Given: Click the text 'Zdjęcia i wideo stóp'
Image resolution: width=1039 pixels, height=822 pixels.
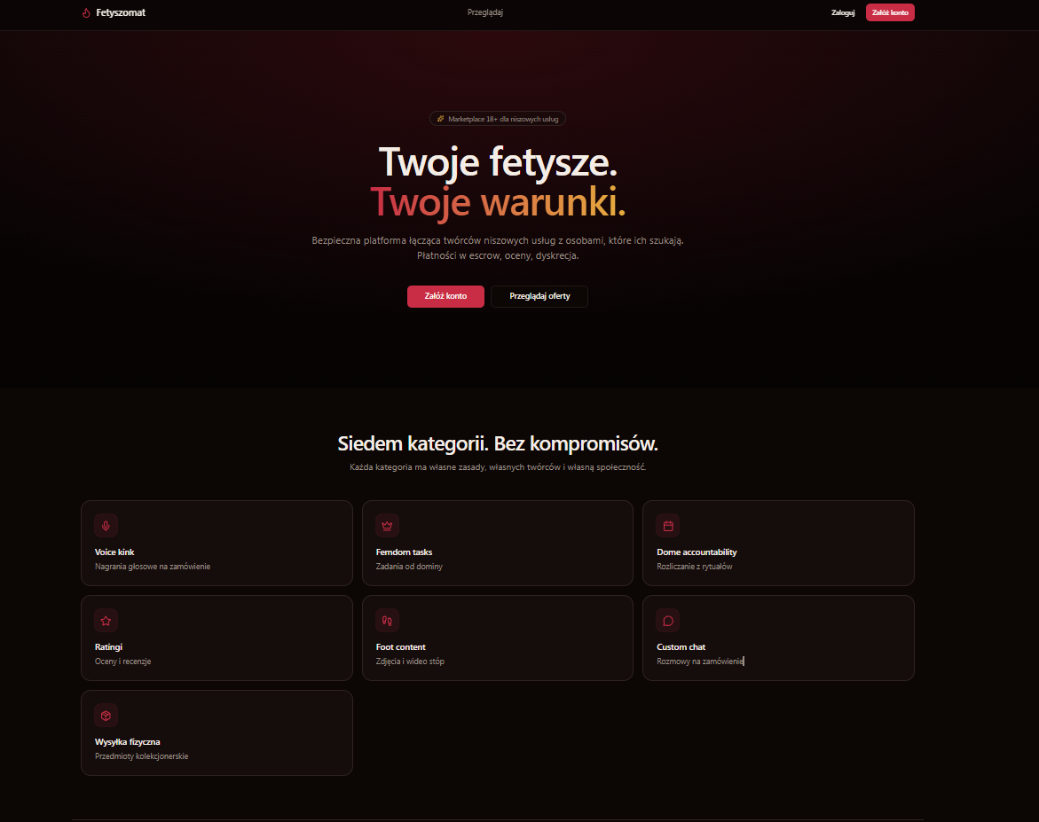Looking at the screenshot, I should click(x=410, y=661).
